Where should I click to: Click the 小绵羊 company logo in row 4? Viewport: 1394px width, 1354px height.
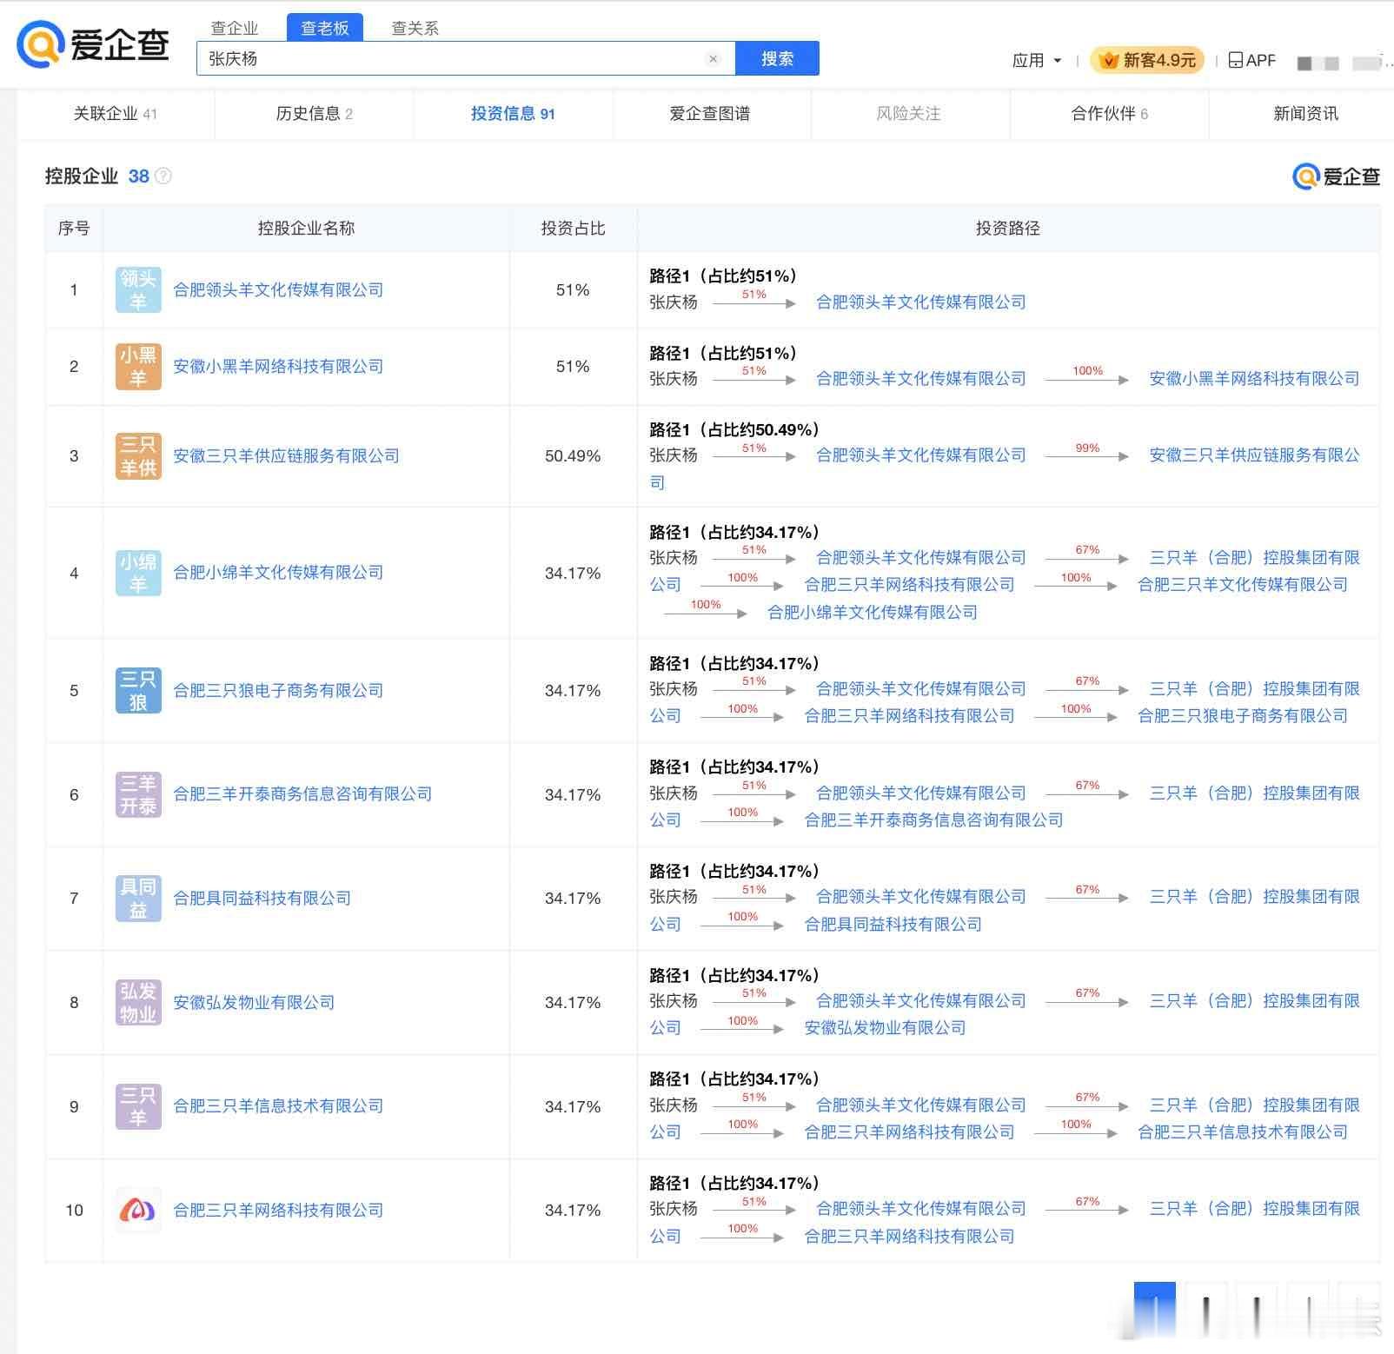pos(138,574)
